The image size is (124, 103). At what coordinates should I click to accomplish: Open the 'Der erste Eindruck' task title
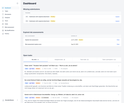click(53, 80)
